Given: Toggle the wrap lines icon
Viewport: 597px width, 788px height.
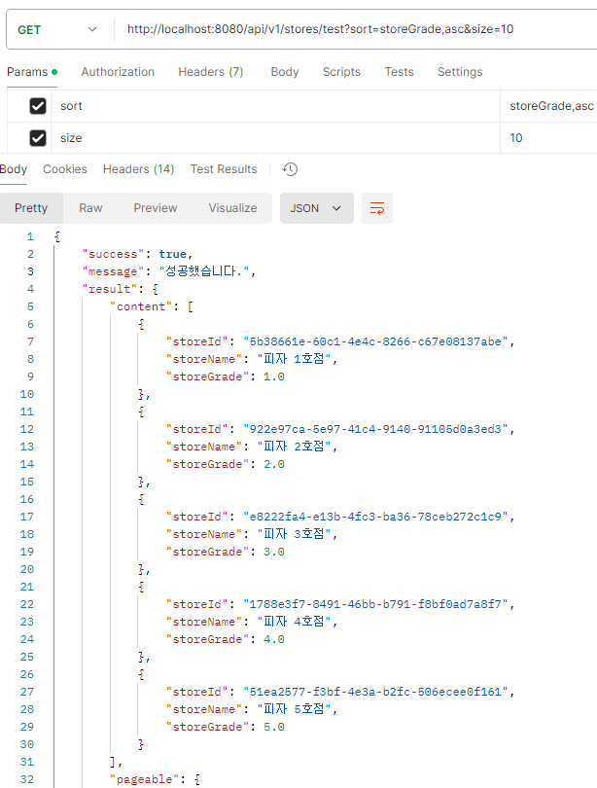Looking at the screenshot, I should pos(377,208).
